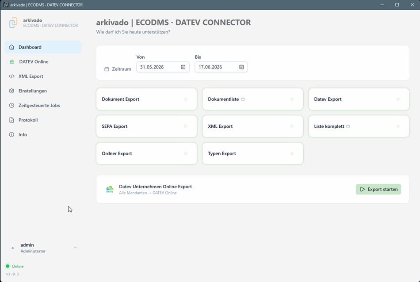Image resolution: width=420 pixels, height=282 pixels.
Task: Click the Info circle icon
Action: tap(11, 135)
